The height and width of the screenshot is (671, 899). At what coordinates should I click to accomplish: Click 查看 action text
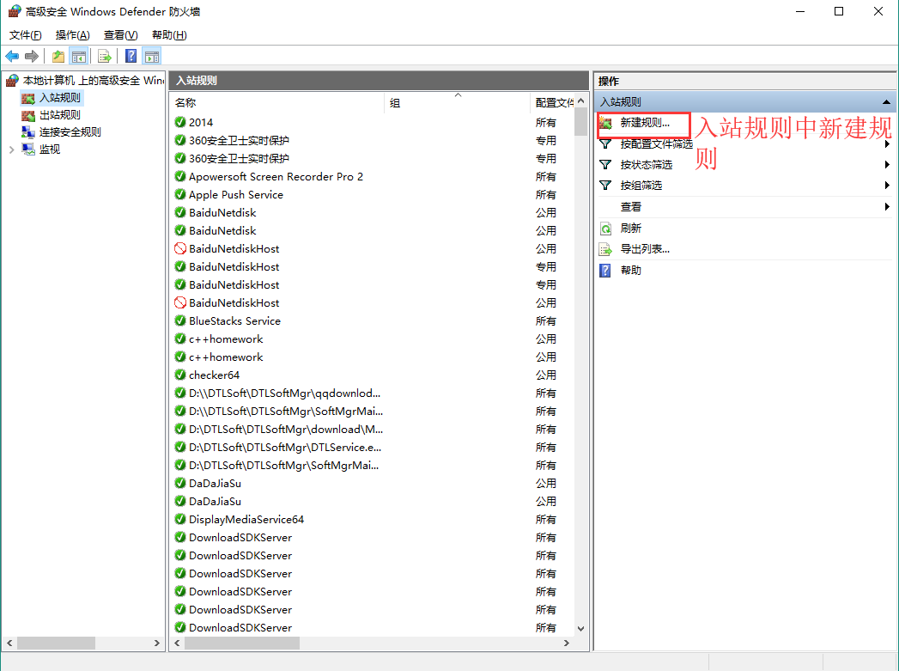point(631,206)
